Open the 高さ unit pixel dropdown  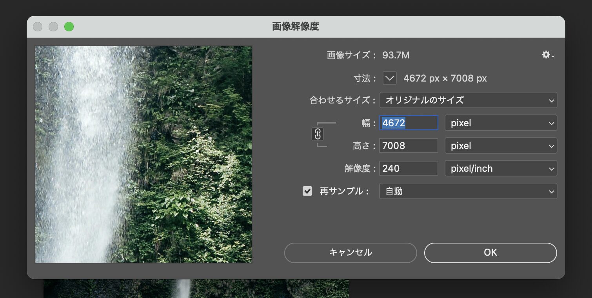pyautogui.click(x=501, y=146)
